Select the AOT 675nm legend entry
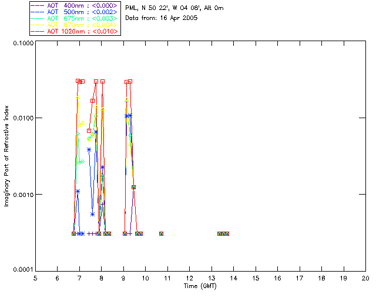 [75, 18]
